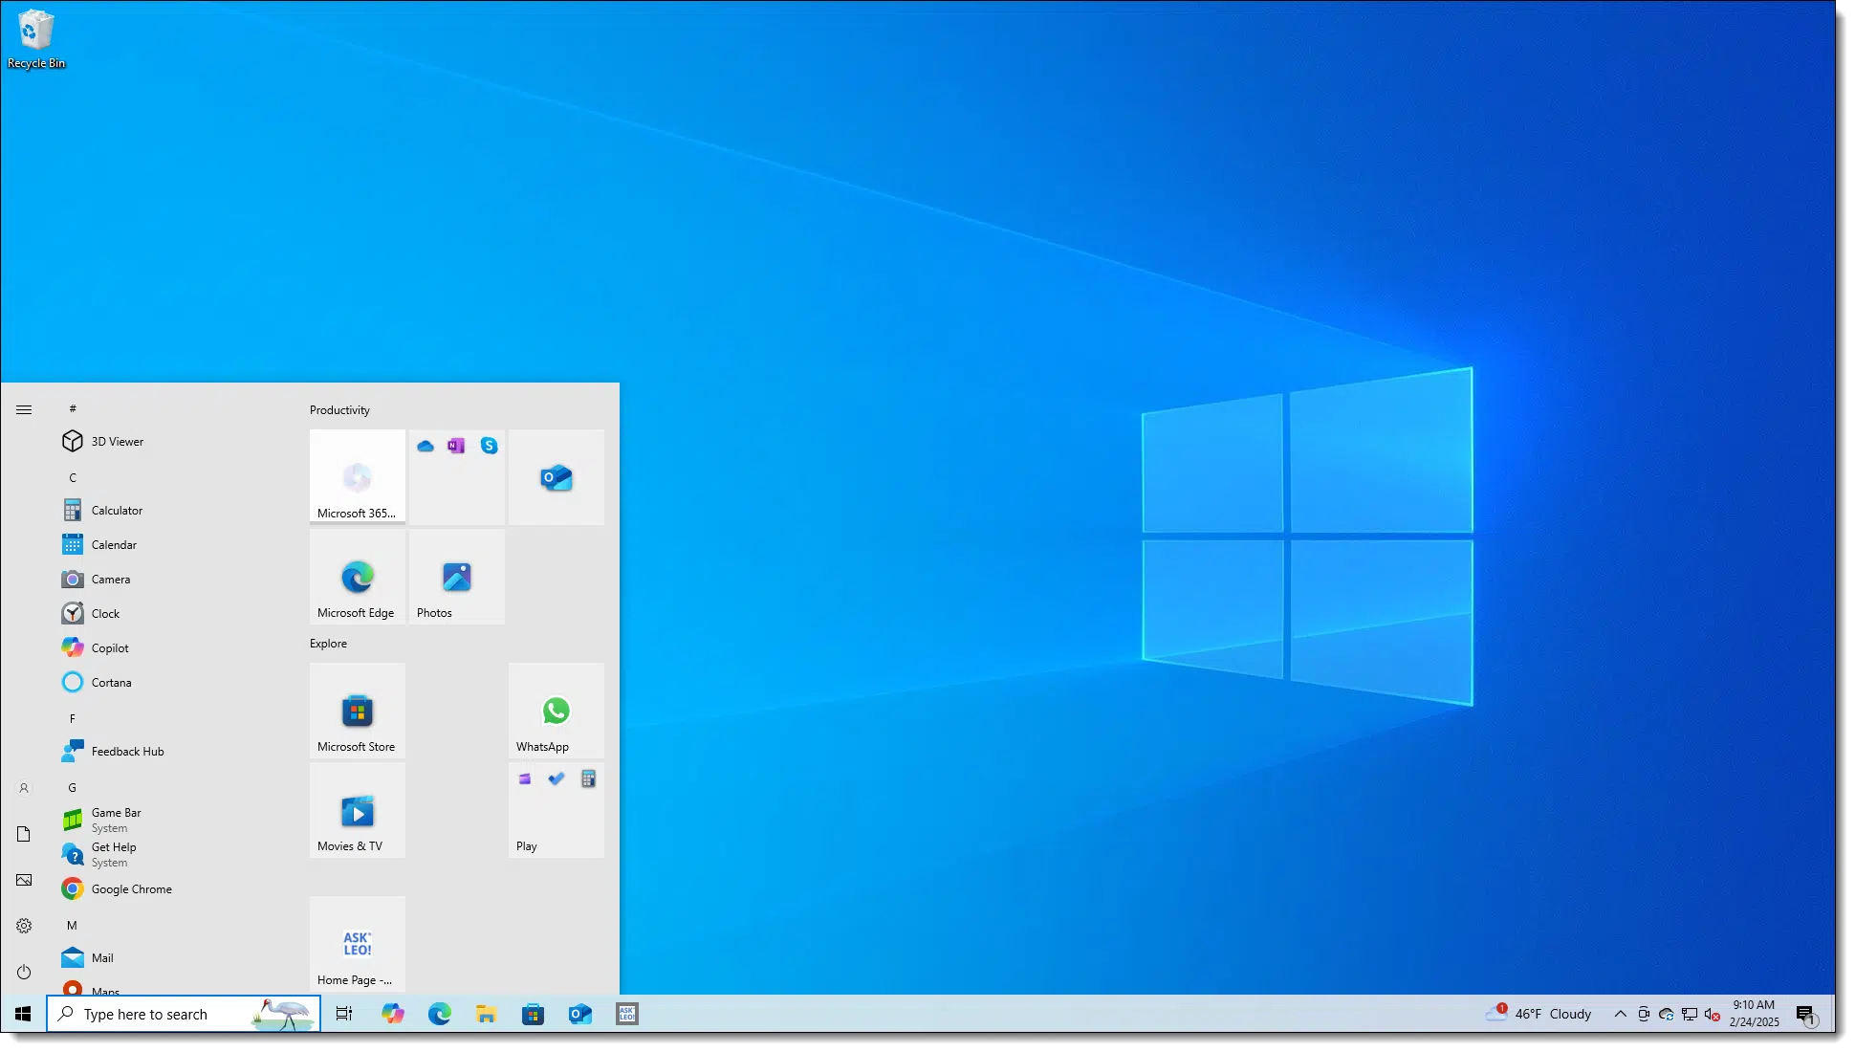The image size is (1855, 1052).
Task: Click the 'M' letter header in app list
Action: 73,925
